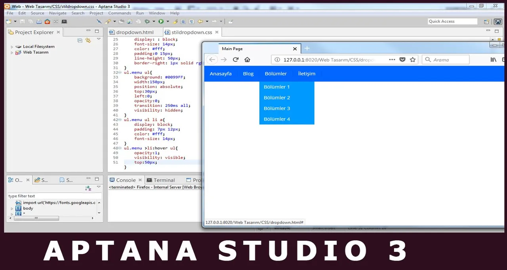Open the File menu

pos(10,13)
